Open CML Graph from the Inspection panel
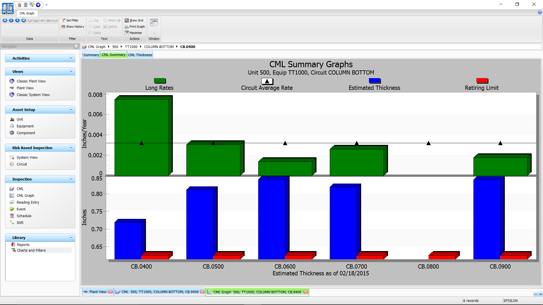 [x=25, y=195]
